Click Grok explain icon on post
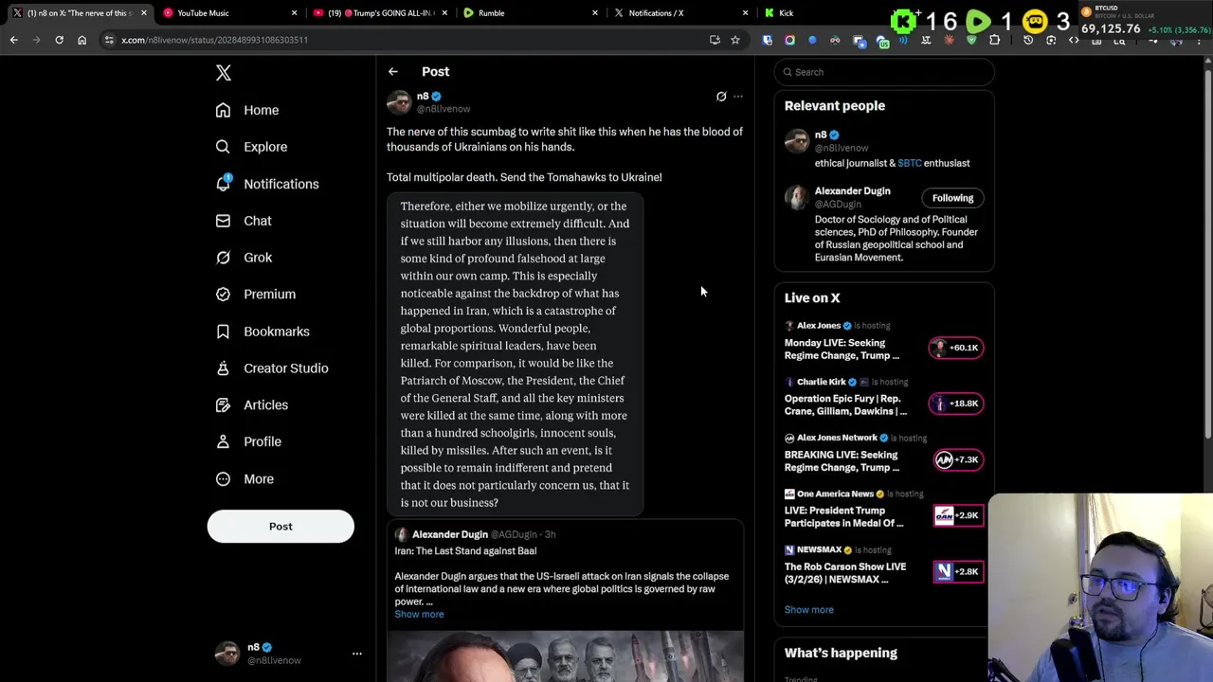Image resolution: width=1213 pixels, height=682 pixels. click(x=721, y=97)
